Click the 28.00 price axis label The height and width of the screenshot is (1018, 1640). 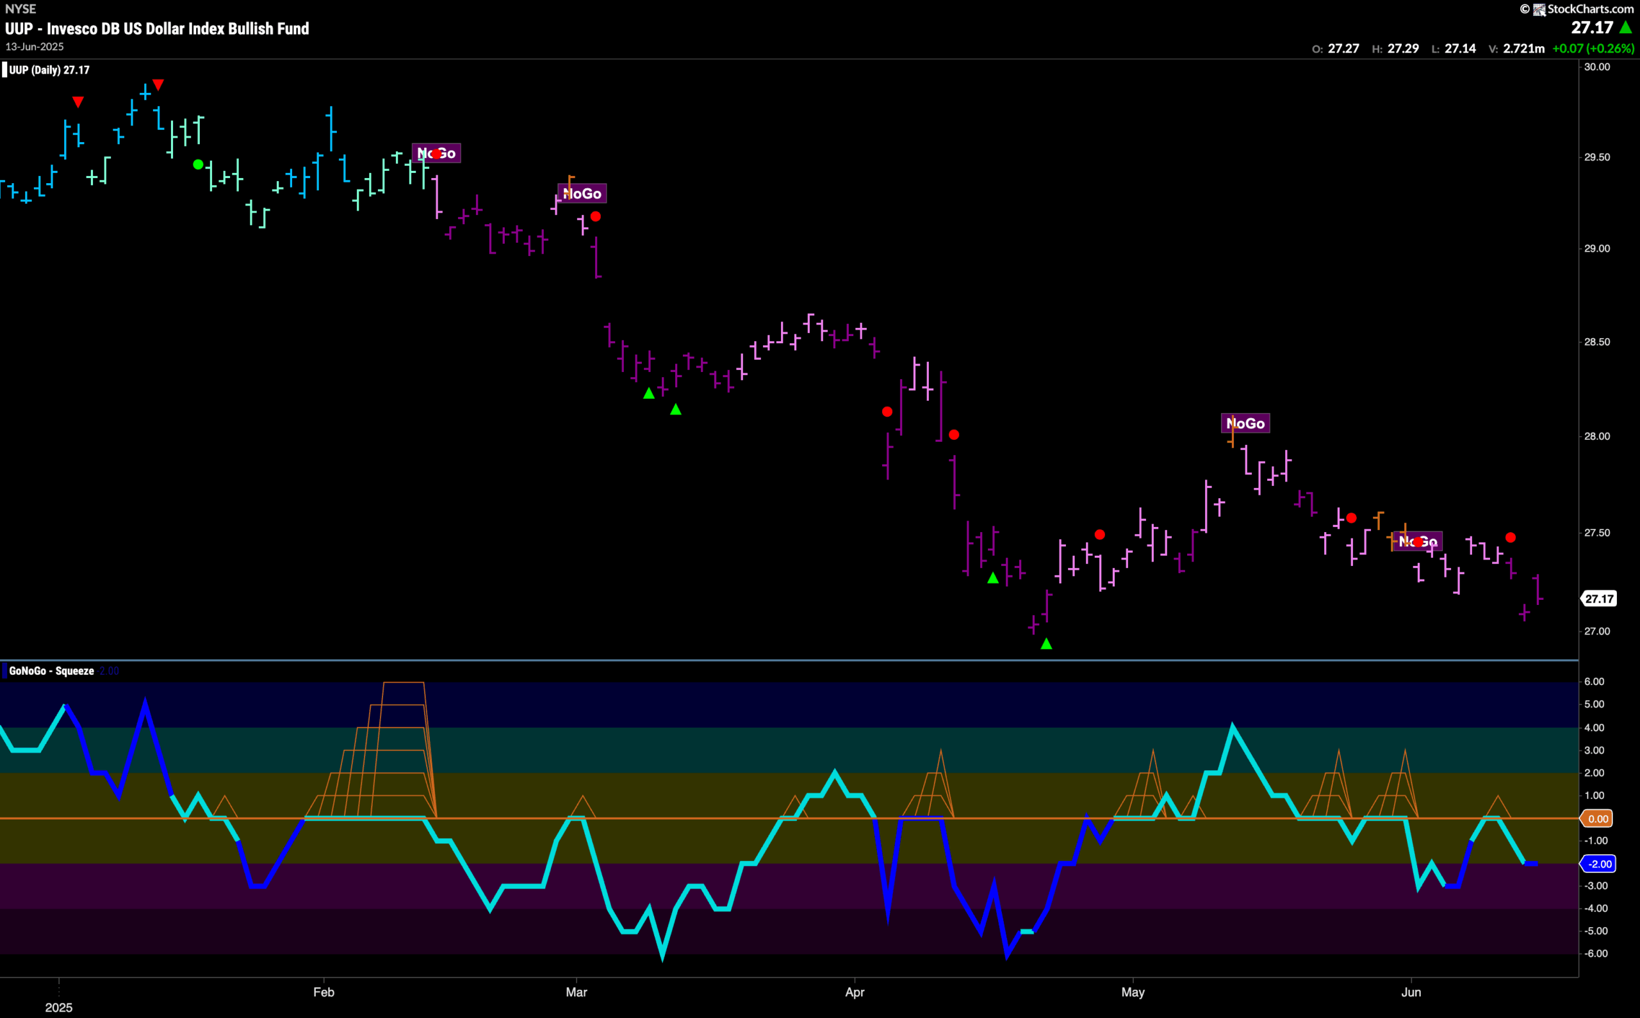click(x=1597, y=436)
